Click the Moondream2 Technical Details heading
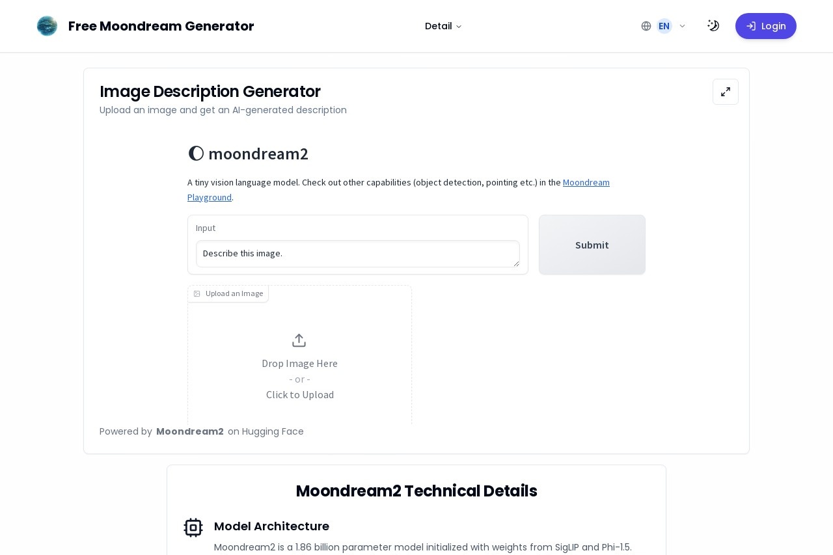Image resolution: width=833 pixels, height=555 pixels. click(416, 491)
